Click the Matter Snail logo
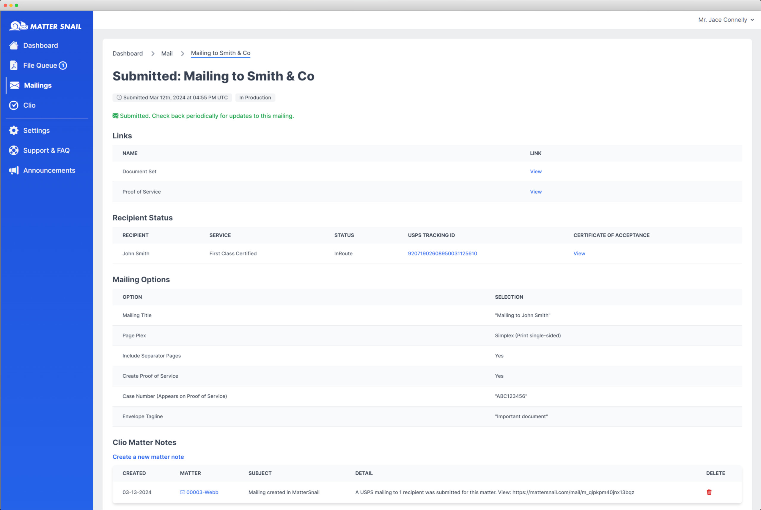The height and width of the screenshot is (510, 761). click(x=45, y=26)
